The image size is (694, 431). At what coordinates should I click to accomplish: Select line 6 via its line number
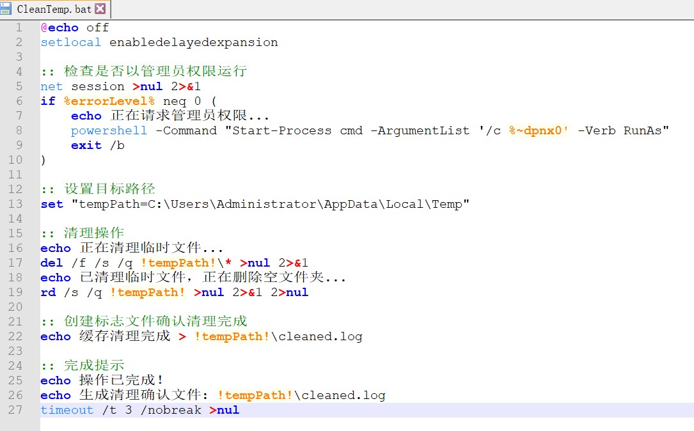pos(19,101)
